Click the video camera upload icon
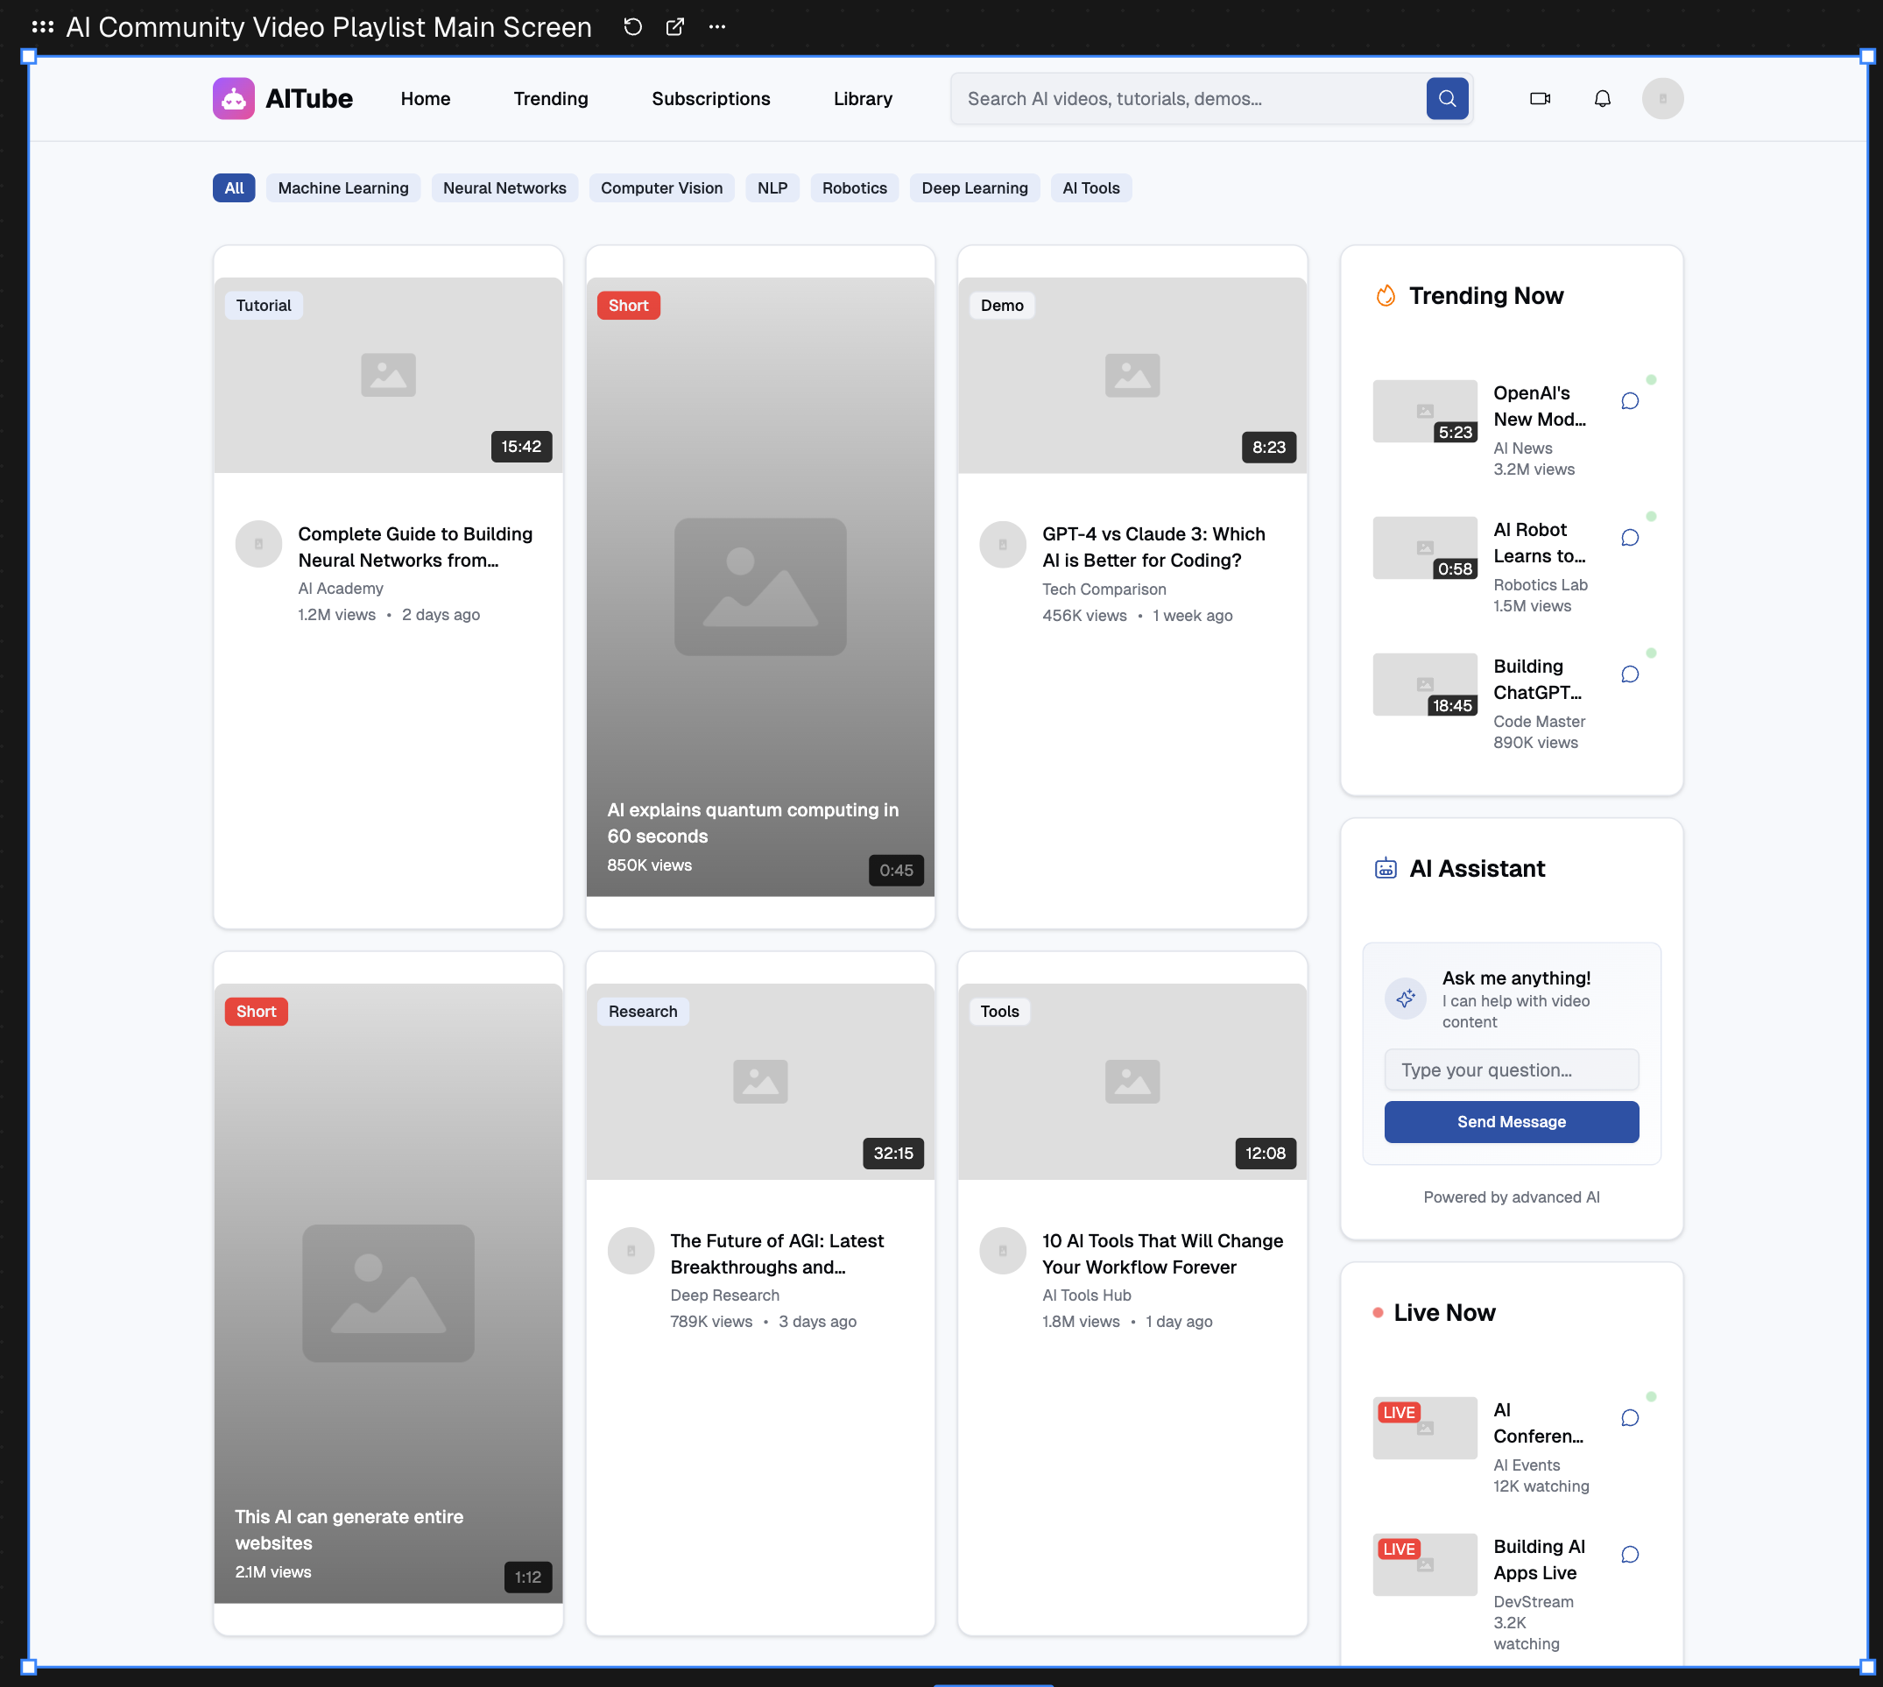 coord(1539,98)
